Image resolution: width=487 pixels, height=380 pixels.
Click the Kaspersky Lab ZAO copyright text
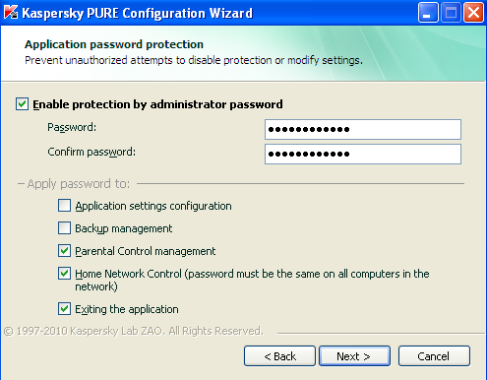pos(134,331)
